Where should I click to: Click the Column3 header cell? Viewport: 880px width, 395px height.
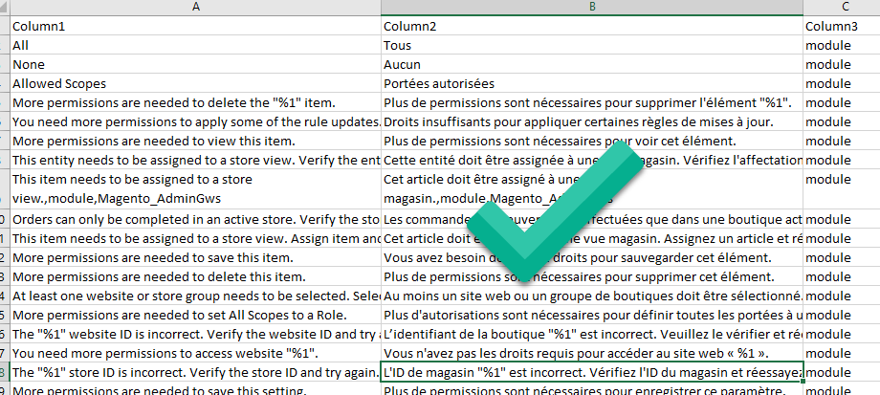[841, 27]
